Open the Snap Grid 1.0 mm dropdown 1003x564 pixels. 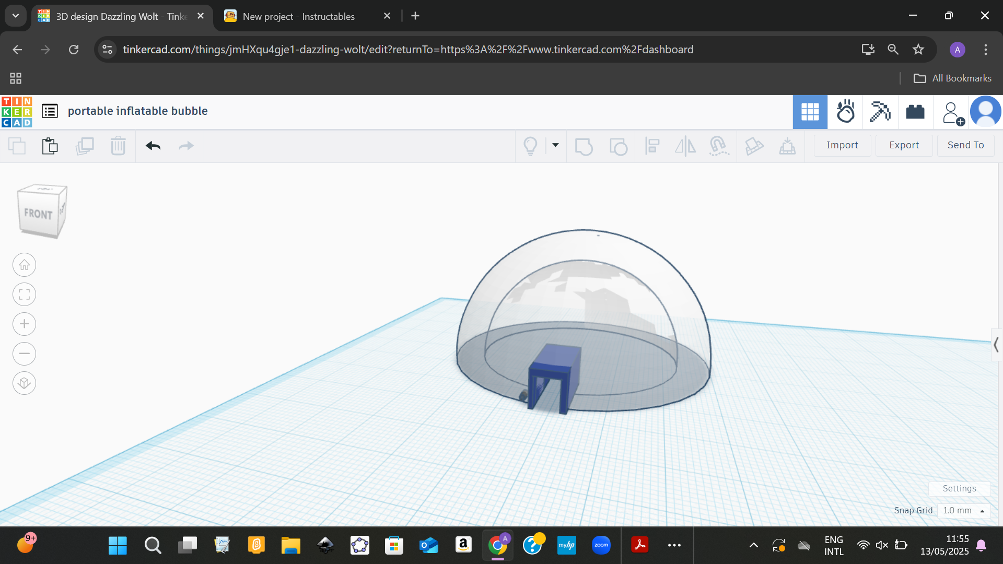tap(963, 510)
